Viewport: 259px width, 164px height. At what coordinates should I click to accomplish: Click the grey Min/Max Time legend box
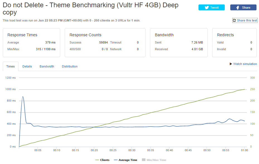(144, 160)
